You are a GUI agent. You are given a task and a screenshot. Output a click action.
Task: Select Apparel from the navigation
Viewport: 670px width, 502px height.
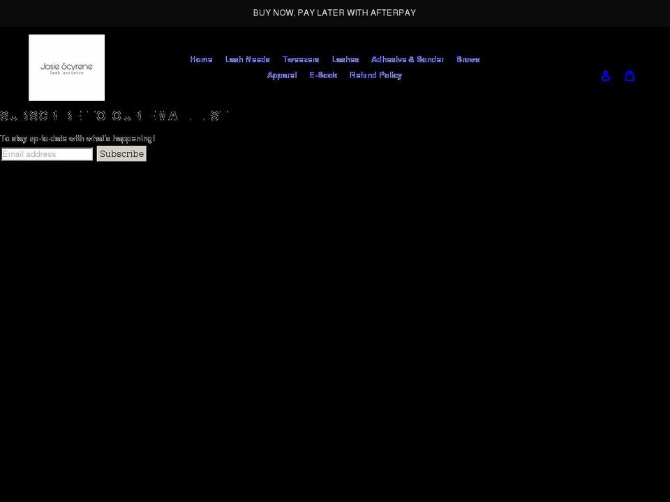click(x=282, y=75)
